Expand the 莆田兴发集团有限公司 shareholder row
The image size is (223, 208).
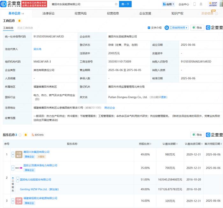(13, 154)
